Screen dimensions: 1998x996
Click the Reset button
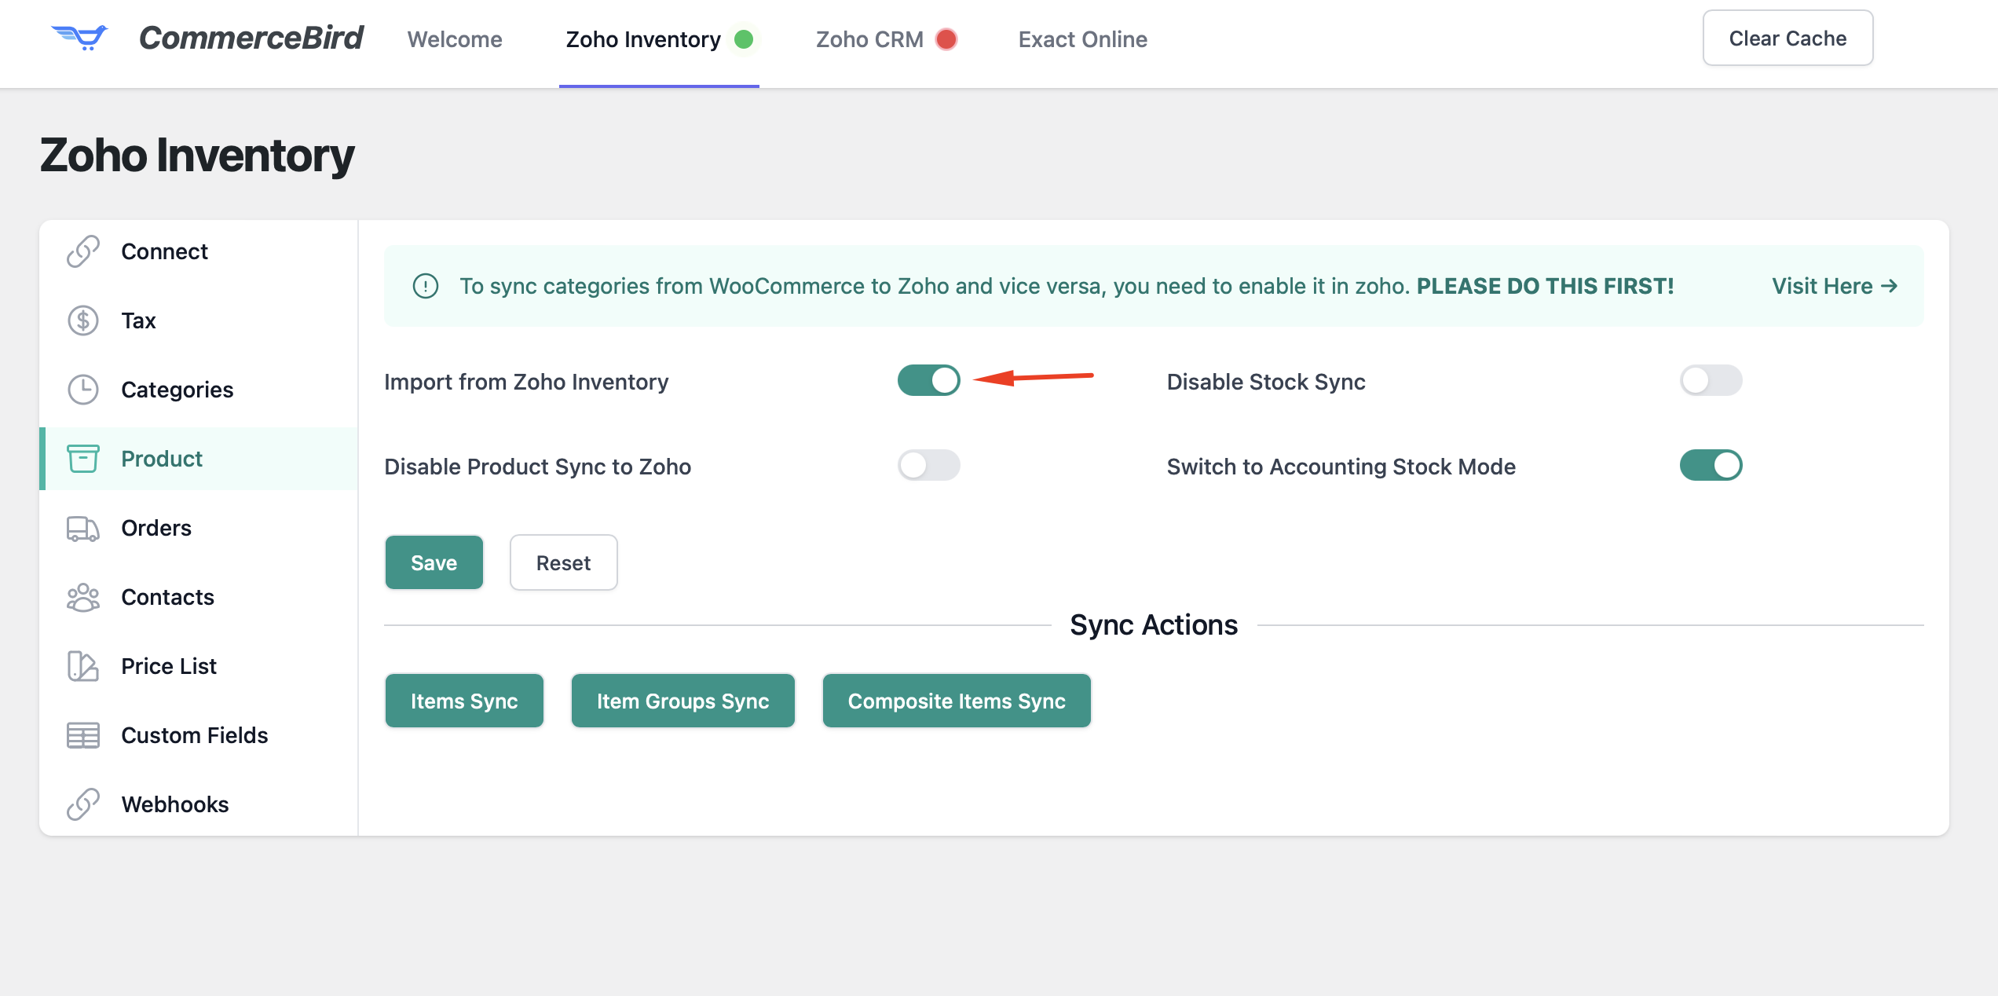563,562
